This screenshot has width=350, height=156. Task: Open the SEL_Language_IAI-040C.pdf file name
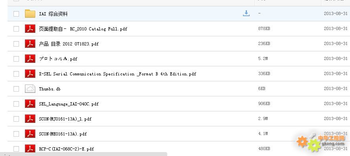pos(69,104)
